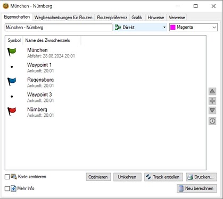Select the blue flag icon for Regensburg
Viewport: 223px width, 199px height.
pos(12,82)
